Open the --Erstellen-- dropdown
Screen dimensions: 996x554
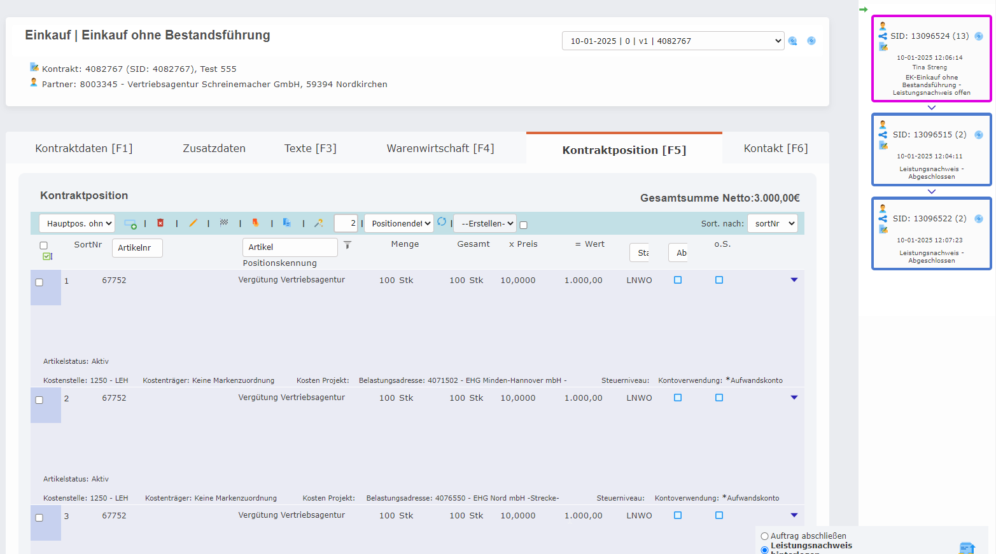[485, 224]
